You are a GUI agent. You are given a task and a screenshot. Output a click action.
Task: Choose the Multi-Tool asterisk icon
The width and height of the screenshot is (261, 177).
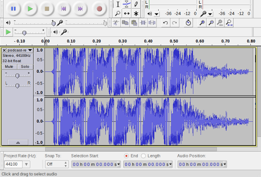click(x=136, y=13)
